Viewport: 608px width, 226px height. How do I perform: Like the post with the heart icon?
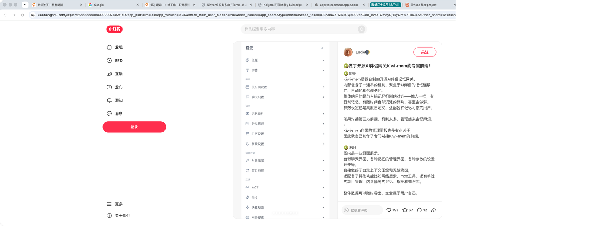coord(389,210)
